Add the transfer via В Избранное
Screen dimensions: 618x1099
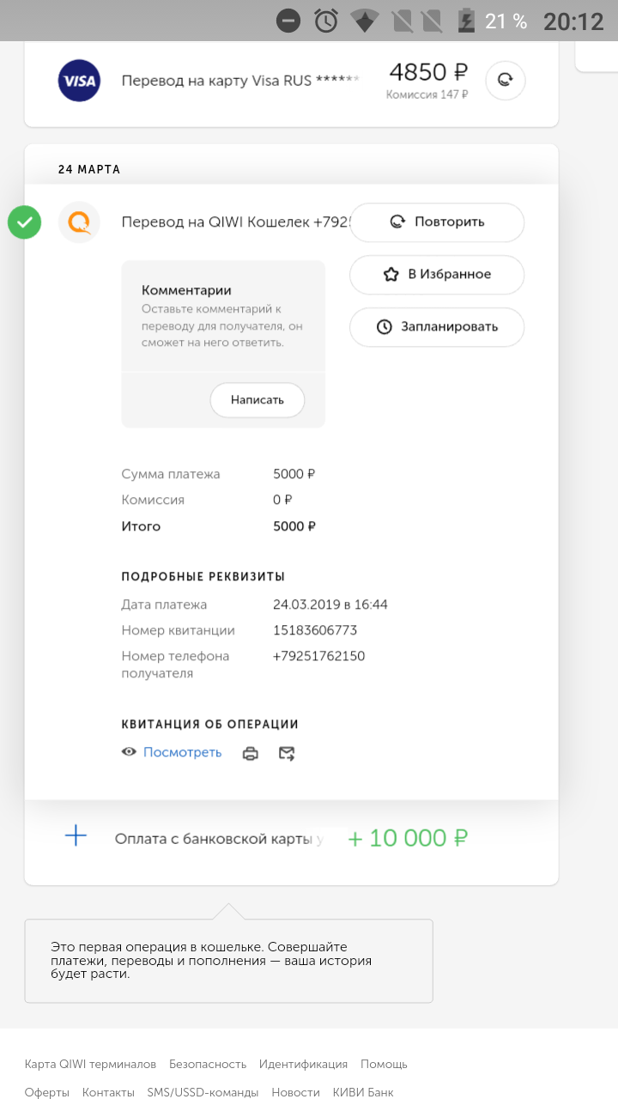tap(436, 275)
